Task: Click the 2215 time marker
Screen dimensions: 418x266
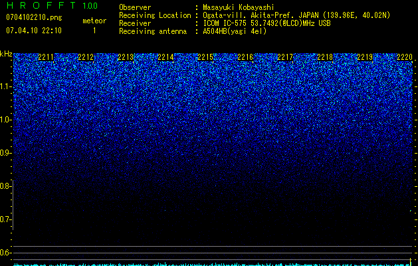Action: click(205, 57)
